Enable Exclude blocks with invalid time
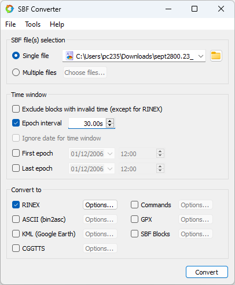 [16, 109]
